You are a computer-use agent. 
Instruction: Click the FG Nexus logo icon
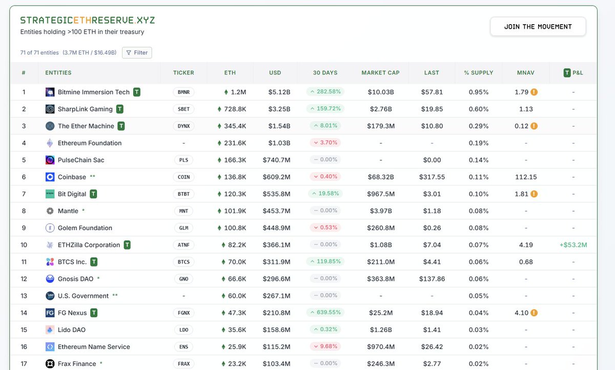(x=50, y=313)
